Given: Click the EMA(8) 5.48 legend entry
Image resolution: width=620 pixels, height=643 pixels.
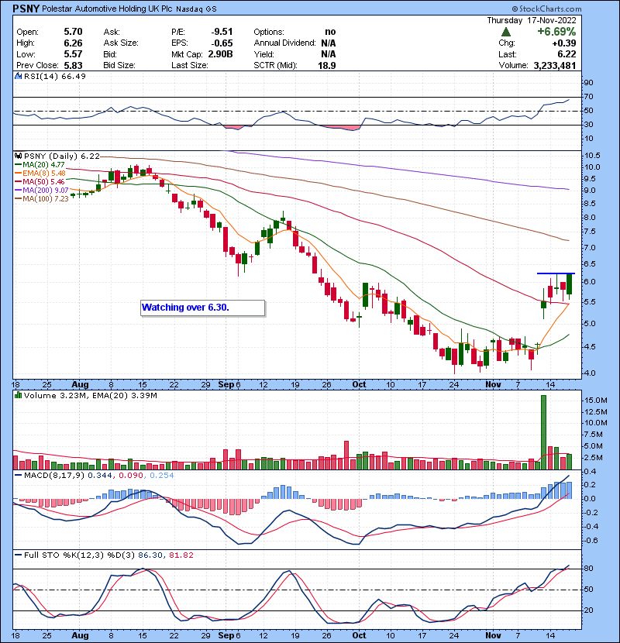Looking at the screenshot, I should [40, 174].
